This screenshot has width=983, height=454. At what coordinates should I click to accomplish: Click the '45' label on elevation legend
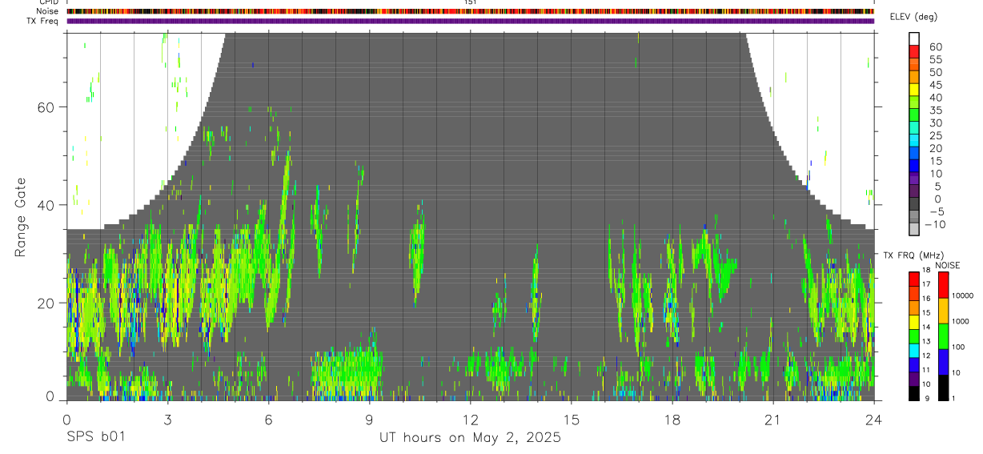[935, 85]
